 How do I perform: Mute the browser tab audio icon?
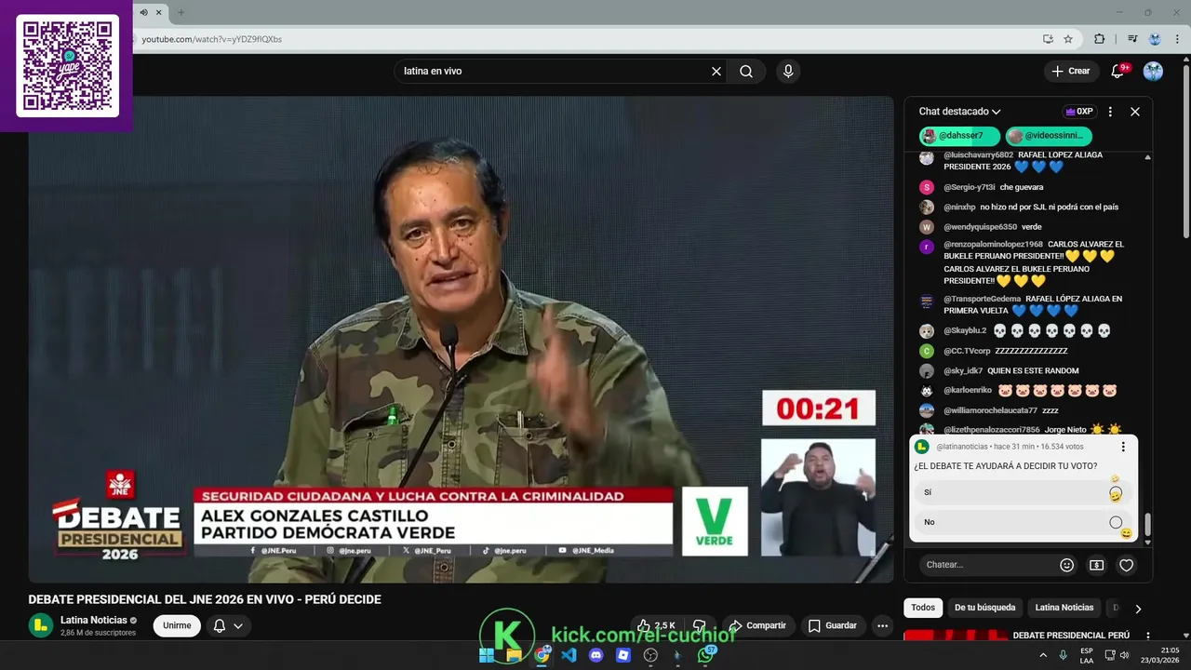point(143,12)
